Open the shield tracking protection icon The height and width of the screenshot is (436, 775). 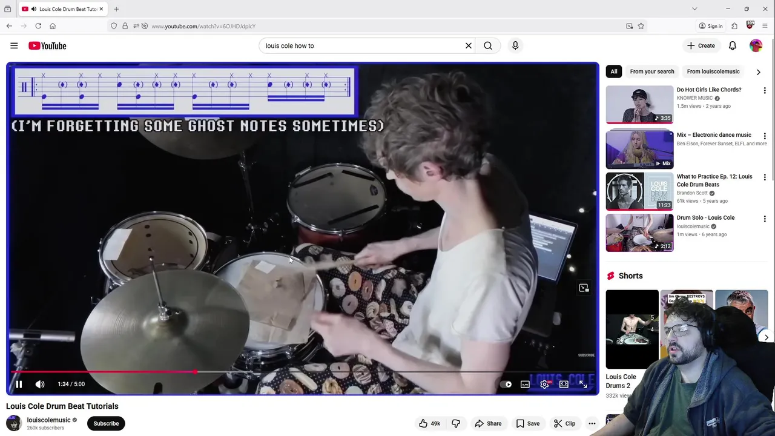(113, 26)
